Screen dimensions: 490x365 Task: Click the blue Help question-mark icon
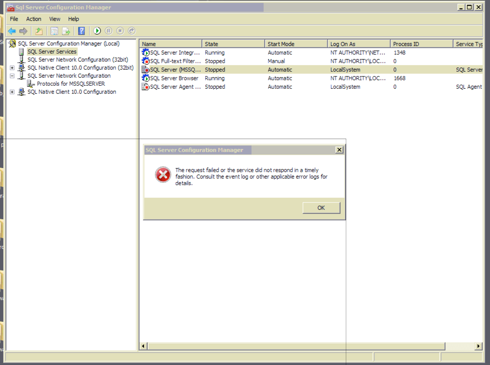pyautogui.click(x=82, y=31)
